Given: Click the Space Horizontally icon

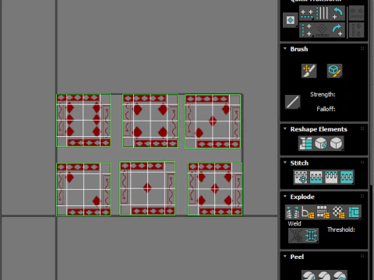Looking at the screenshot, I should 356,13.
